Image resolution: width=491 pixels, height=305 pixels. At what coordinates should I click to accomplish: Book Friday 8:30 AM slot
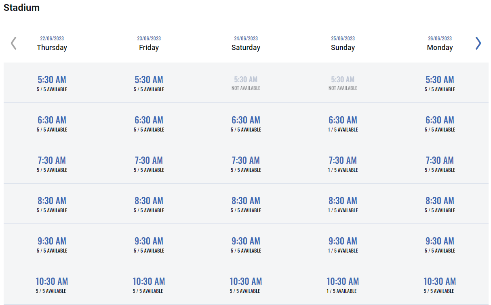(x=149, y=203)
